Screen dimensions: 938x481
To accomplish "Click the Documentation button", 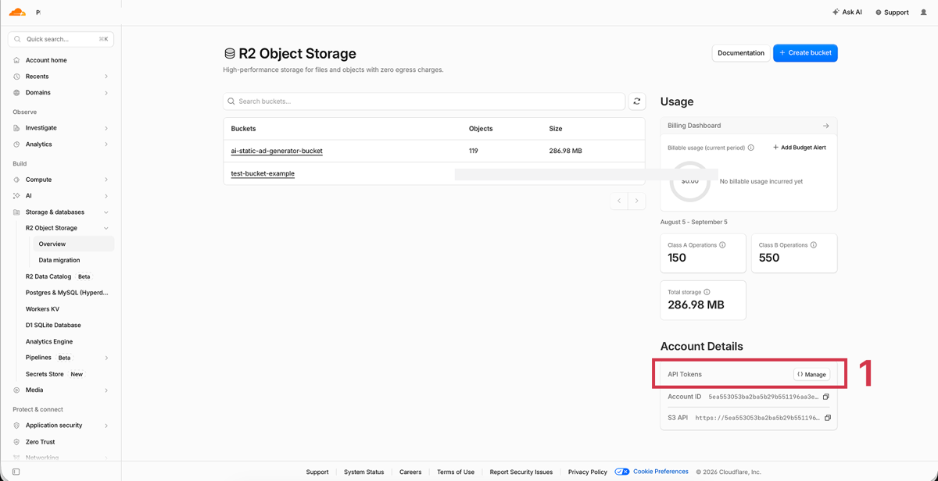I will pos(741,53).
